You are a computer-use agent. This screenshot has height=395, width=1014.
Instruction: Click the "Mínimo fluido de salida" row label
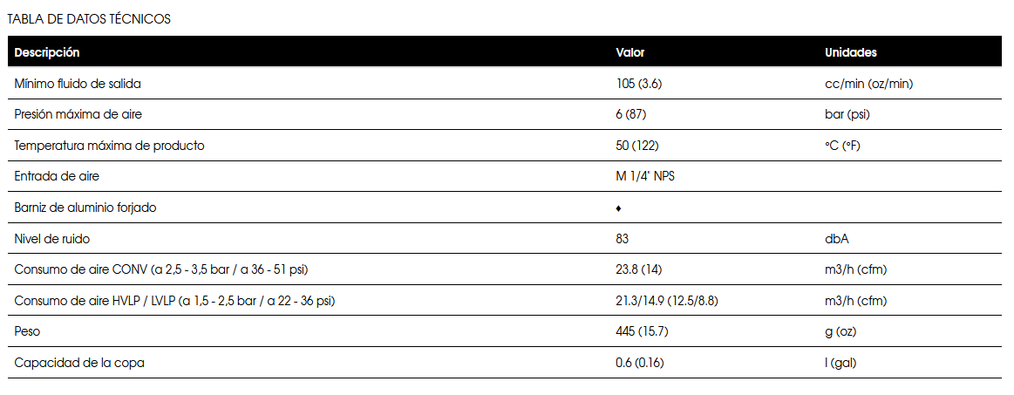[x=78, y=84]
